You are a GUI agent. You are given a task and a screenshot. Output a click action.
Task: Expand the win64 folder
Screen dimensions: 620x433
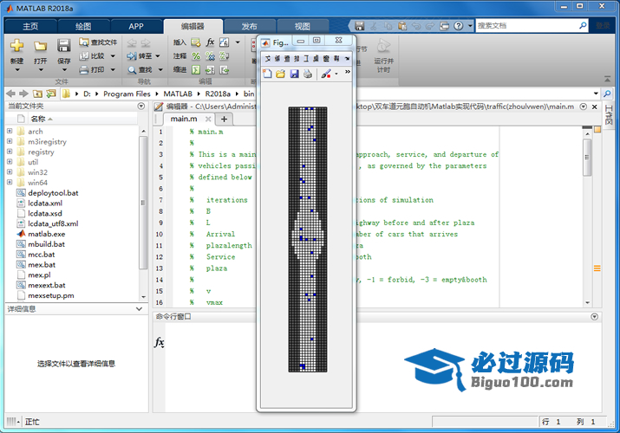tap(10, 183)
